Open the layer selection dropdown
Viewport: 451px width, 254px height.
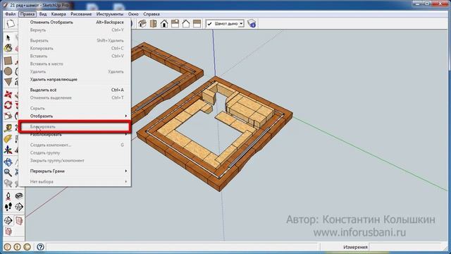241,24
